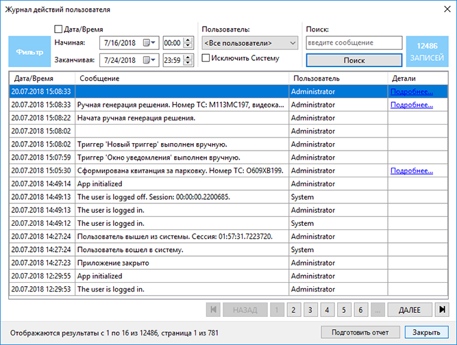
Task: Decrease end time 23:59 with down arrow
Action: pyautogui.click(x=188, y=63)
